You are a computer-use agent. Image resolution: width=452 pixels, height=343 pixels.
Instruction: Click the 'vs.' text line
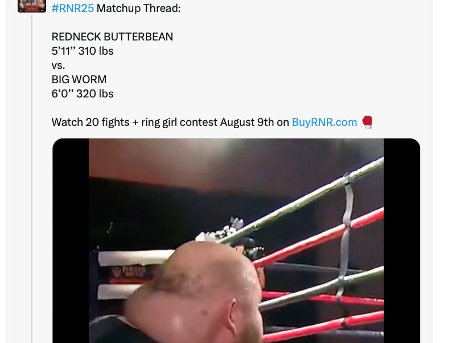click(58, 66)
